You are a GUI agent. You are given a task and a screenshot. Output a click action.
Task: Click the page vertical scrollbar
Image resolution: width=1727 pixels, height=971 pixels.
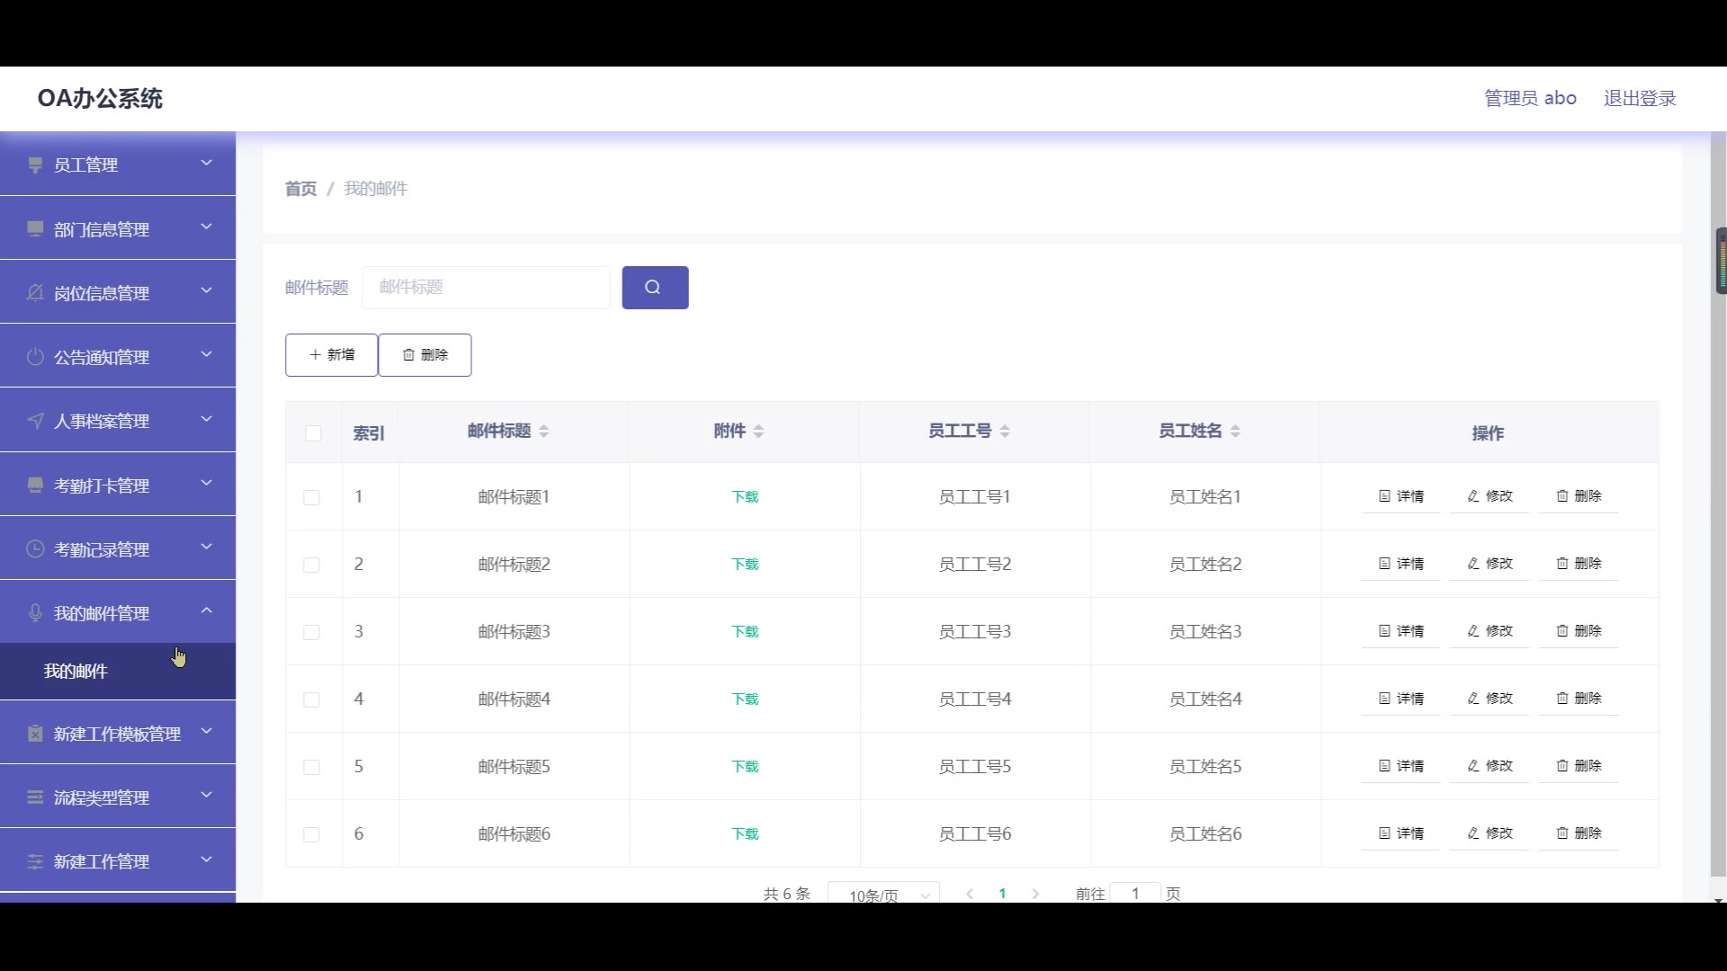coord(1718,539)
